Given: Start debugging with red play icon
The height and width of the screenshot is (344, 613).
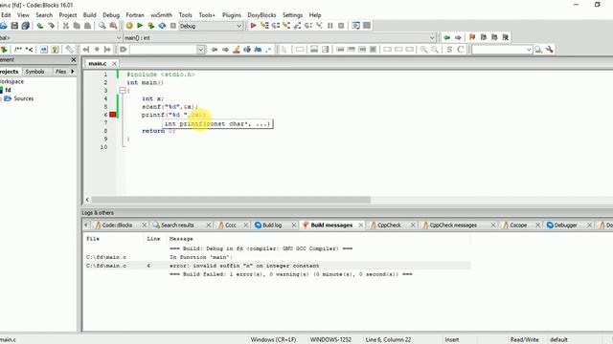Looking at the screenshot, I should click(253, 26).
